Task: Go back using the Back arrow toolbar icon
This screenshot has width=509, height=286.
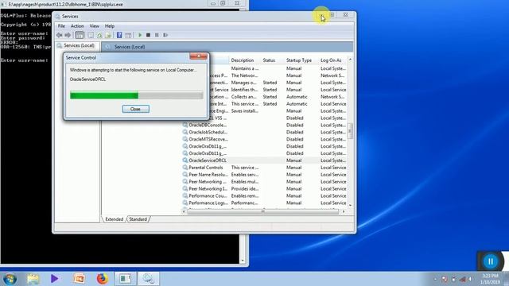Action: [60, 35]
